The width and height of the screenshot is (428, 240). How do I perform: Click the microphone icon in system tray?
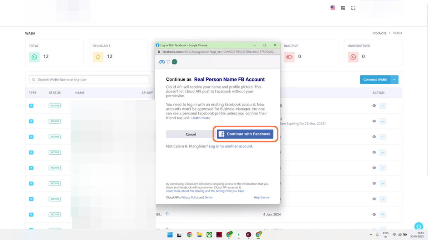point(377,235)
